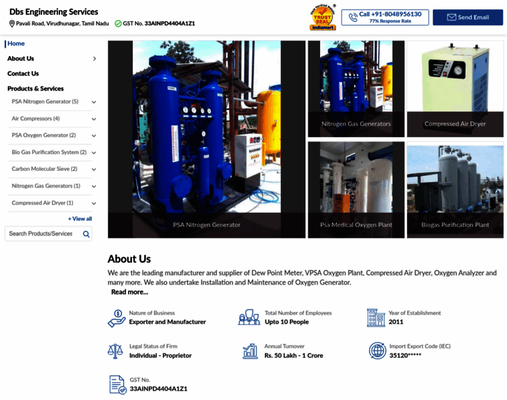Click the Total Number of Employees icon
The width and height of the screenshot is (507, 400).
[x=249, y=317]
